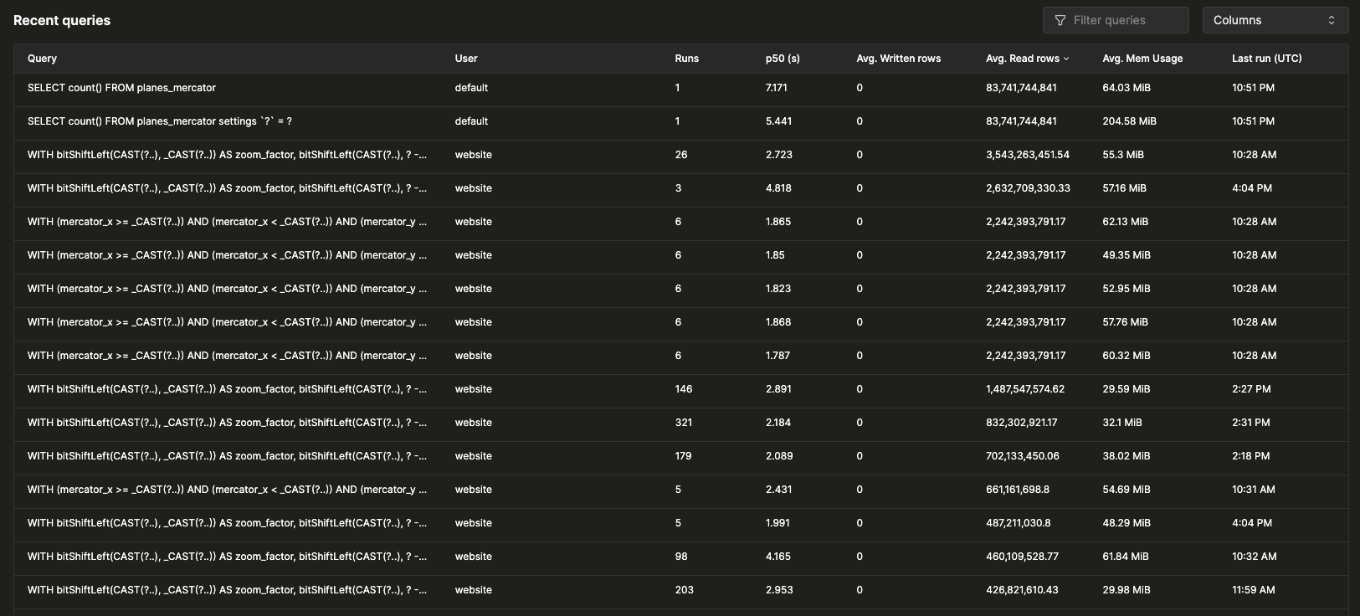Sort by the p50 (s) column header
The image size is (1360, 616).
click(x=783, y=59)
